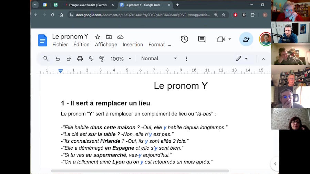Expand the Normal paragraph style dropdown
The image size is (310, 174).
point(159,59)
